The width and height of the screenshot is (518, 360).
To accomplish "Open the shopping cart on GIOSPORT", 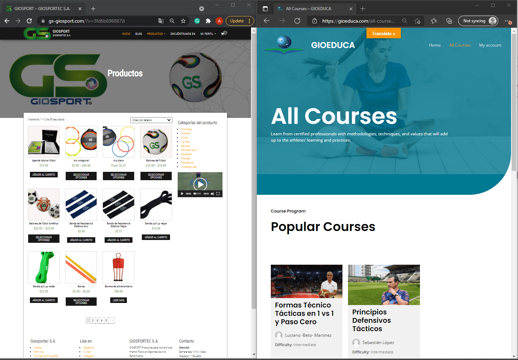I will click(x=224, y=33).
